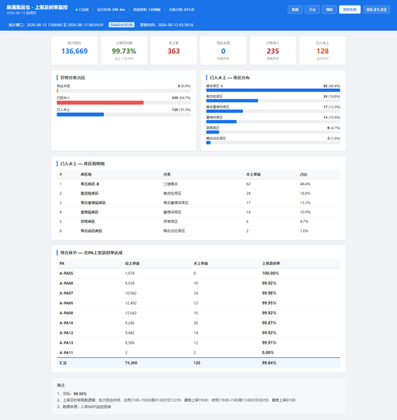Open the 日志 button in the header
This screenshot has width=397, height=420.
click(x=312, y=10)
